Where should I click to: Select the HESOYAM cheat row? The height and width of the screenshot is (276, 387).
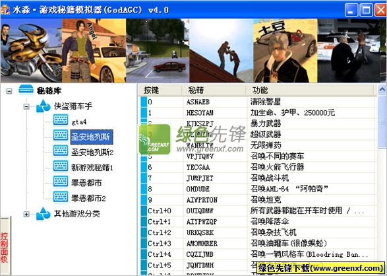pos(258,113)
